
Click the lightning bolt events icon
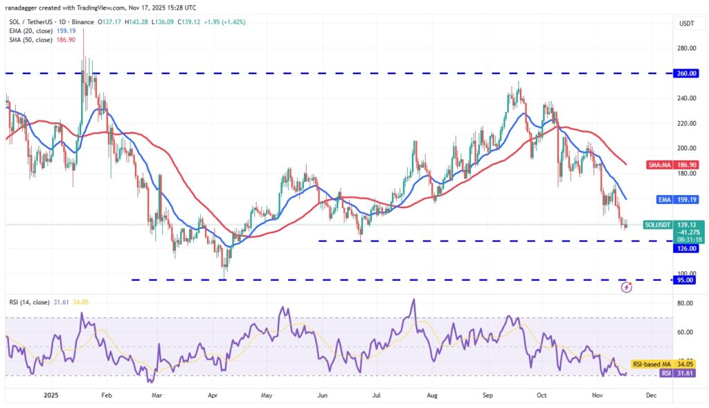[x=627, y=286]
